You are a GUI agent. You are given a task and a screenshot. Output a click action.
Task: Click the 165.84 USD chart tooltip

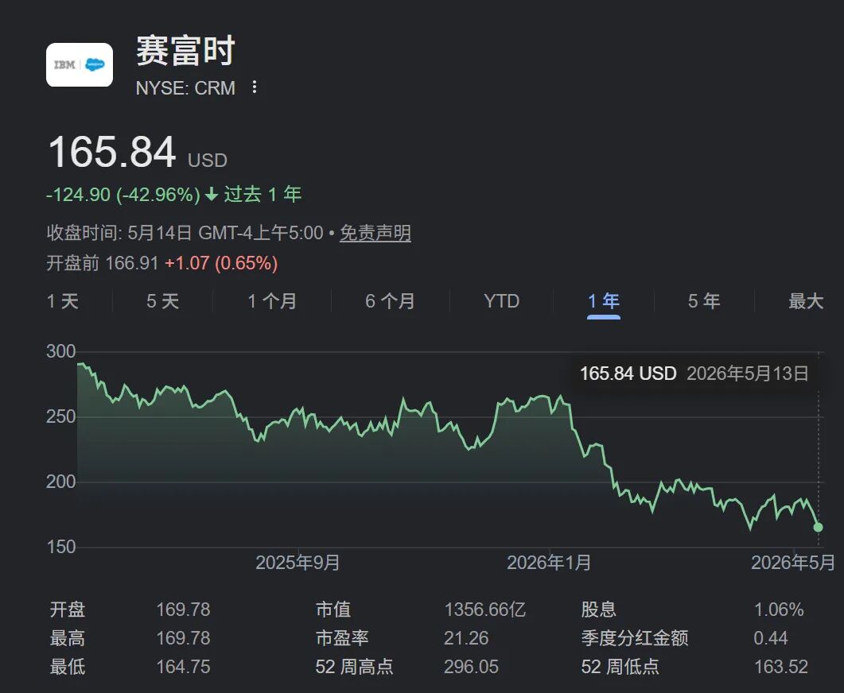pyautogui.click(x=694, y=373)
